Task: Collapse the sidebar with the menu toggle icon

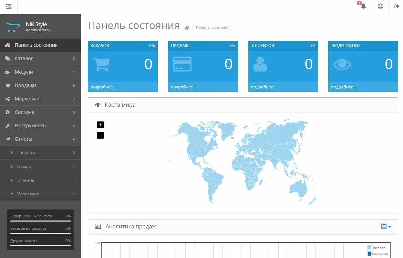Action: pos(9,7)
